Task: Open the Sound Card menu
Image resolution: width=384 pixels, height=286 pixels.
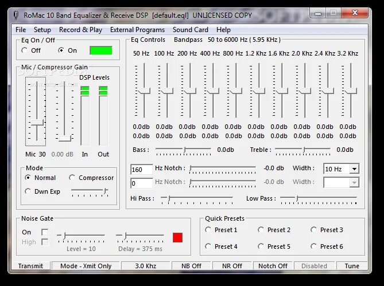Action: tap(191, 30)
